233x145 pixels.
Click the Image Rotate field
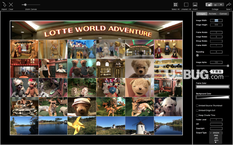[216, 37]
